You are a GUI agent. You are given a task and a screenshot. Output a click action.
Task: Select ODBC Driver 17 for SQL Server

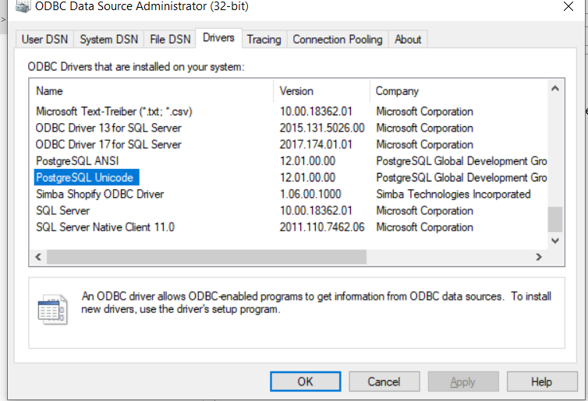(x=108, y=145)
